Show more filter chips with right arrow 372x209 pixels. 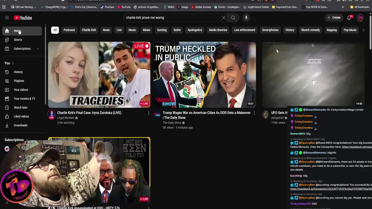point(363,30)
